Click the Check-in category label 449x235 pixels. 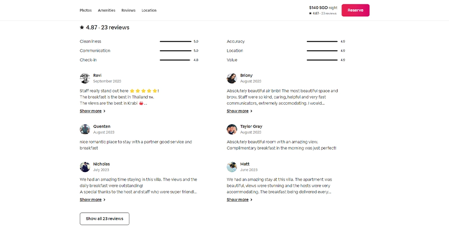(88, 60)
